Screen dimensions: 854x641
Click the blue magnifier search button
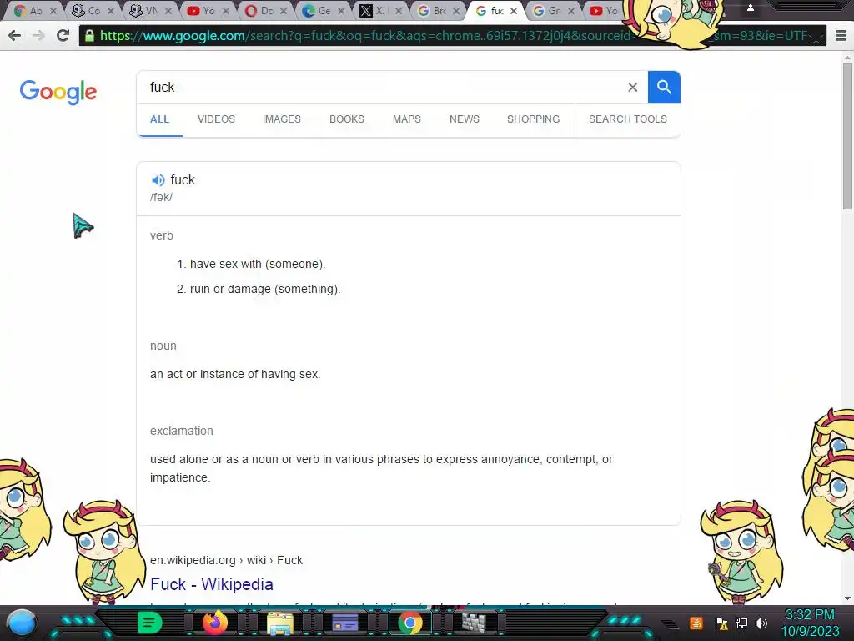tap(664, 87)
